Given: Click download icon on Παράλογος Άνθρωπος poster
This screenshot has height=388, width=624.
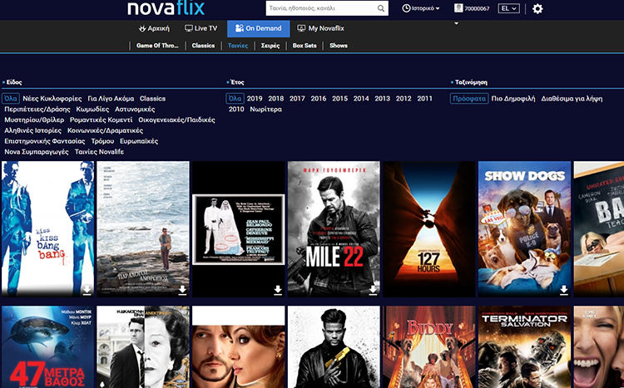Looking at the screenshot, I should tap(182, 290).
